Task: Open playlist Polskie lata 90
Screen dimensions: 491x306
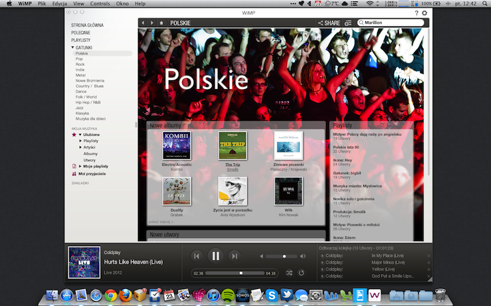Action: (x=346, y=147)
